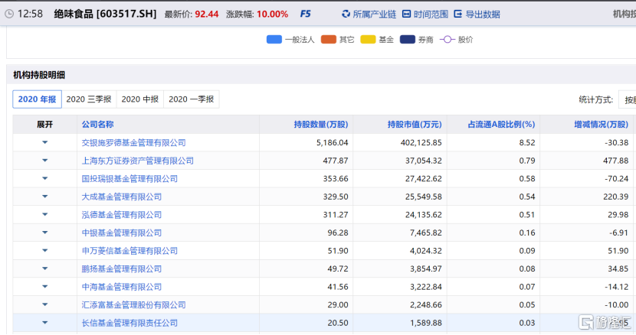Switch to the 2020 一季报 tab
Screen dimensions: 636x335
pos(191,99)
